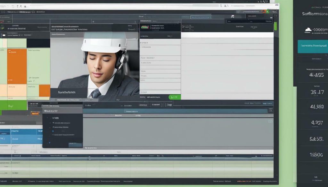Screen dimensions: 328x187
Task: Click the cloud hat icon in right sidebar
Action: 308,30
